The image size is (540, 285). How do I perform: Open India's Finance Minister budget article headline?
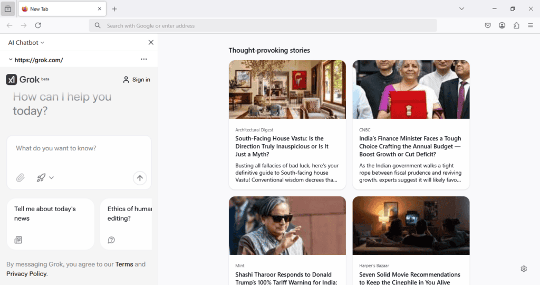pos(410,147)
